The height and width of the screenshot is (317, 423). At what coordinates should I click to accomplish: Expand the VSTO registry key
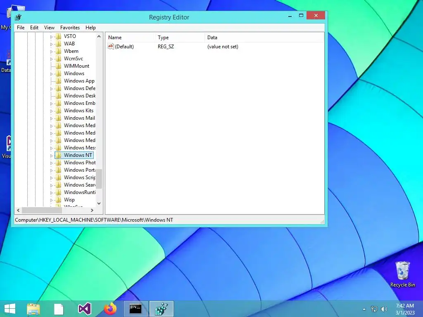click(x=51, y=37)
